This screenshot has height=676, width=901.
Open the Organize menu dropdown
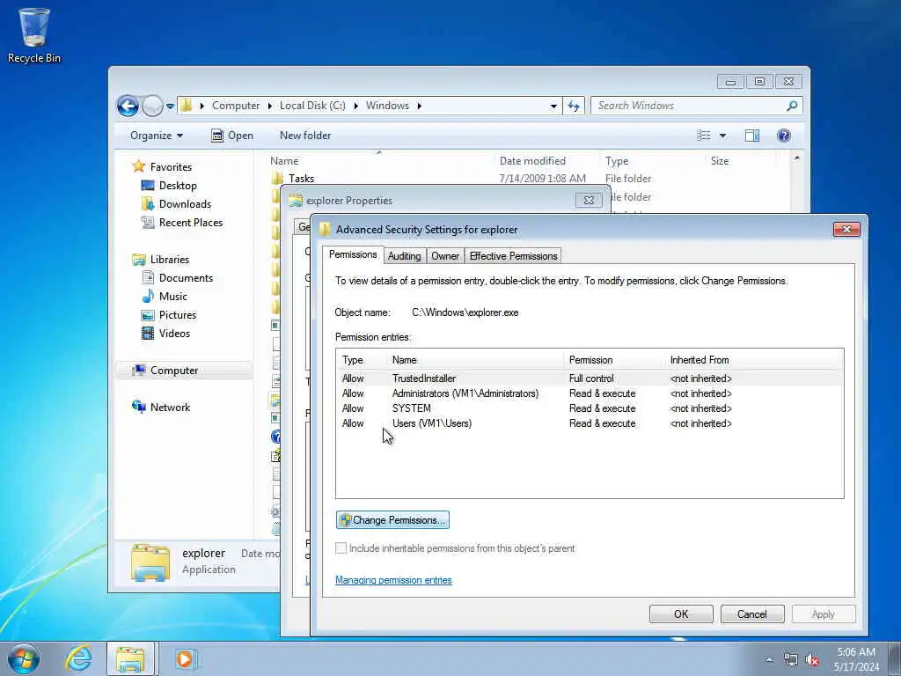click(157, 136)
